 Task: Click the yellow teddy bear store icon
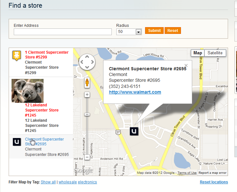(x=17, y=56)
